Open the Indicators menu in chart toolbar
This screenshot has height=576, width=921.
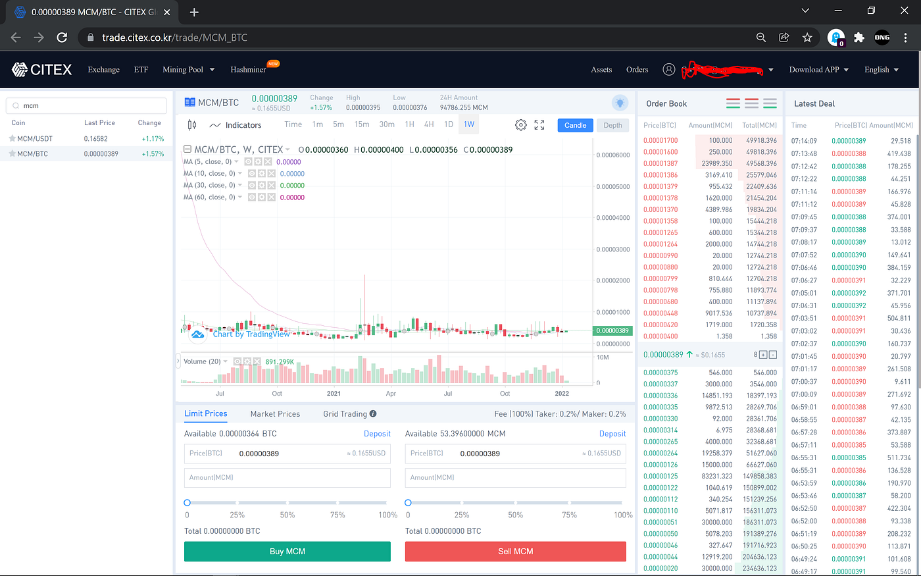click(x=236, y=125)
